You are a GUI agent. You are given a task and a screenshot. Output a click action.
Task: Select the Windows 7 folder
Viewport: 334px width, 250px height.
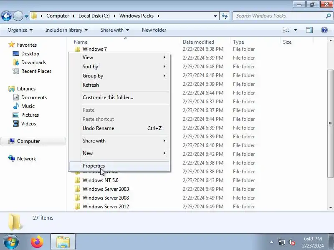(95, 49)
